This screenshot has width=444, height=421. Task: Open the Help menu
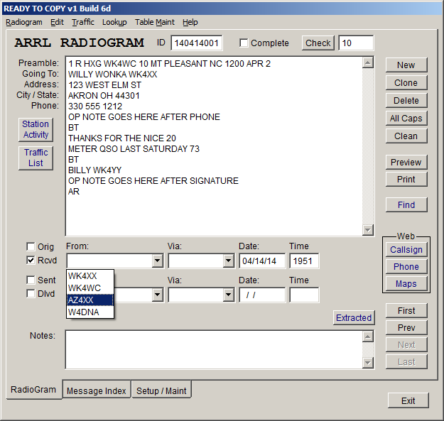coord(190,22)
